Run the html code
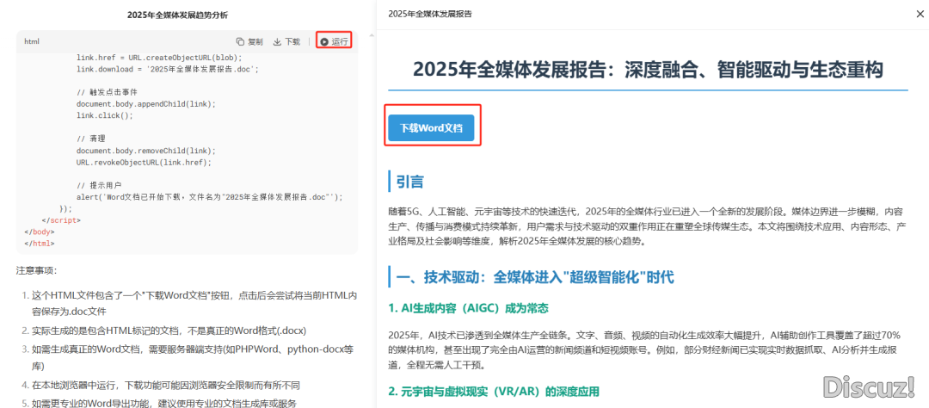Viewport: 929px width, 408px height. pyautogui.click(x=334, y=41)
